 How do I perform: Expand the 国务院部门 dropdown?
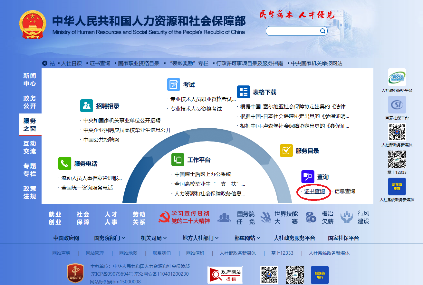tap(110, 238)
